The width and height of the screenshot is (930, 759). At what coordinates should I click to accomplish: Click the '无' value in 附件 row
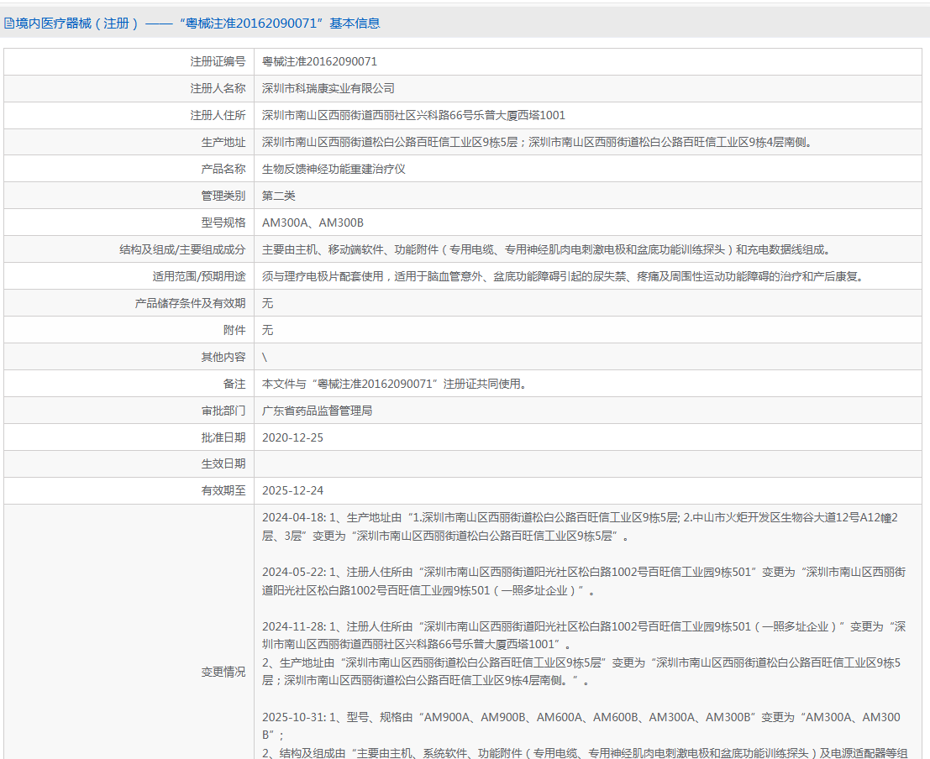pyautogui.click(x=267, y=330)
